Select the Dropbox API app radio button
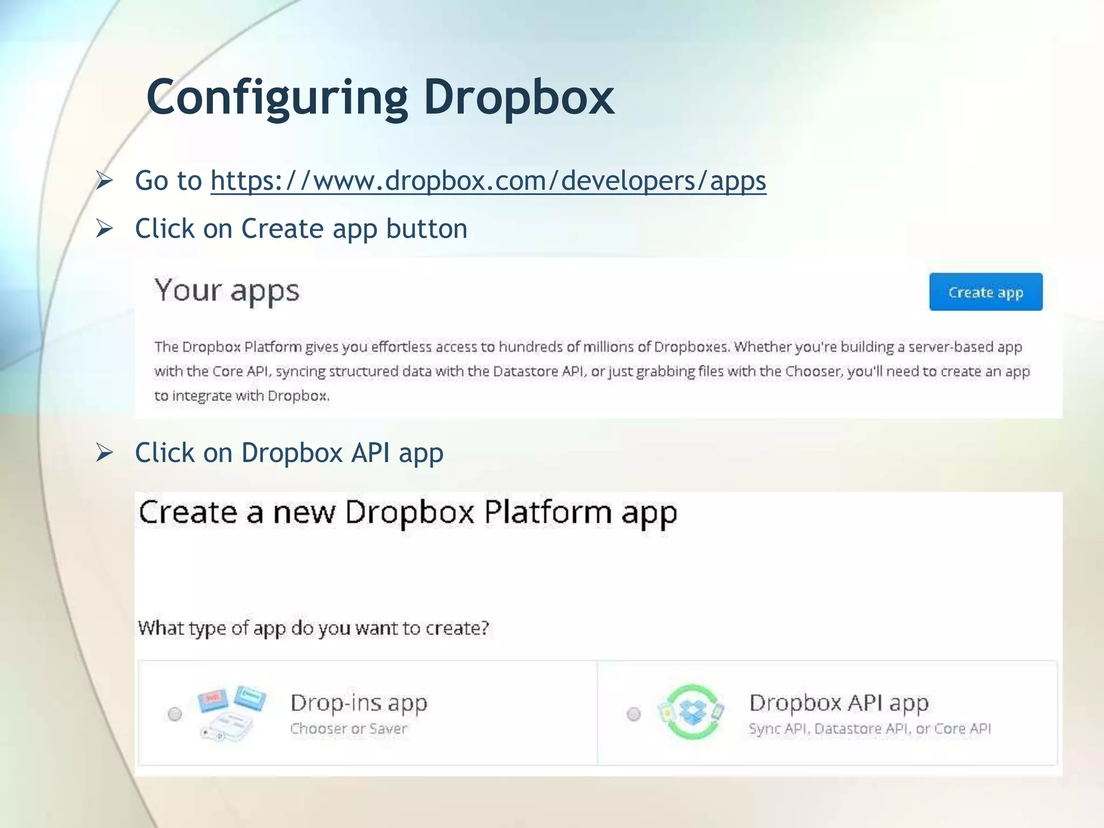 tap(633, 714)
